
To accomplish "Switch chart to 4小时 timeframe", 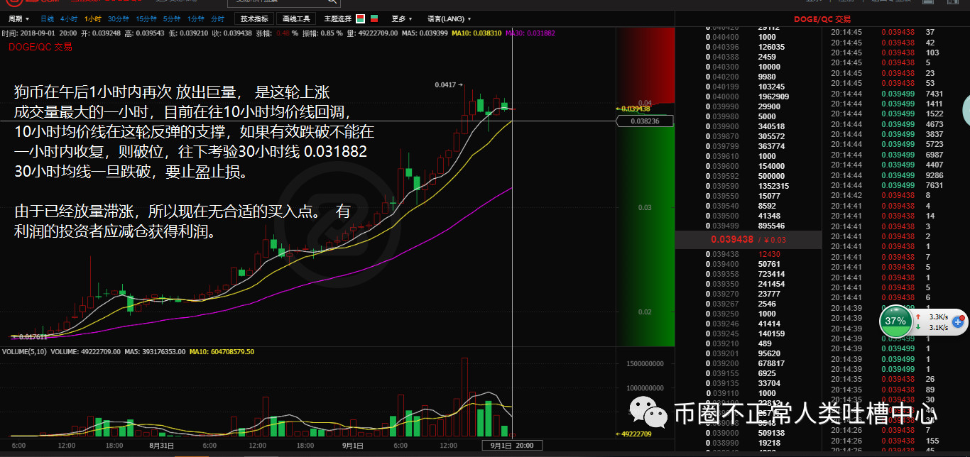I will [69, 18].
